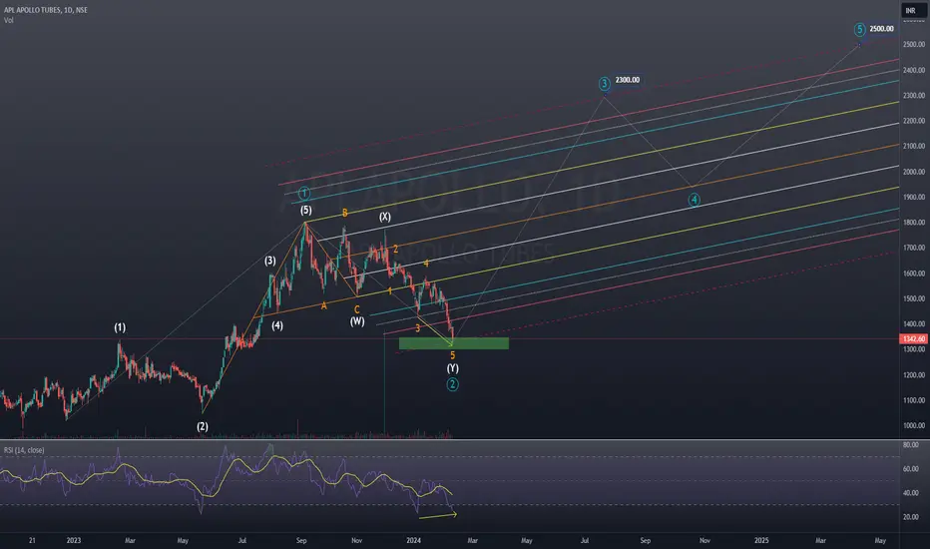Click the (Y) wave label
Viewport: 930px width, 549px height.
(453, 368)
